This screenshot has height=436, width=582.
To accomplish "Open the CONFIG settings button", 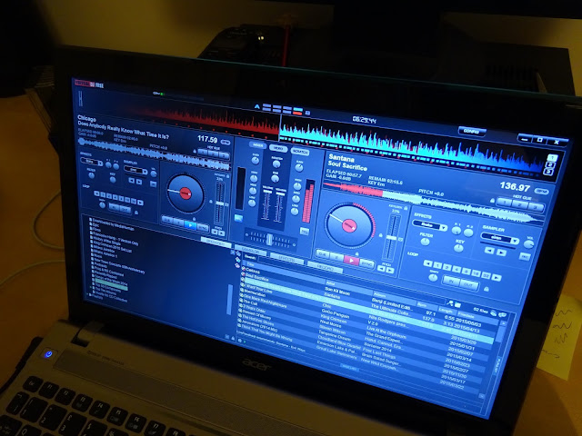I will 472,131.
